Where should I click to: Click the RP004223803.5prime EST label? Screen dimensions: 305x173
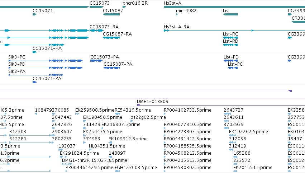pos(187,132)
